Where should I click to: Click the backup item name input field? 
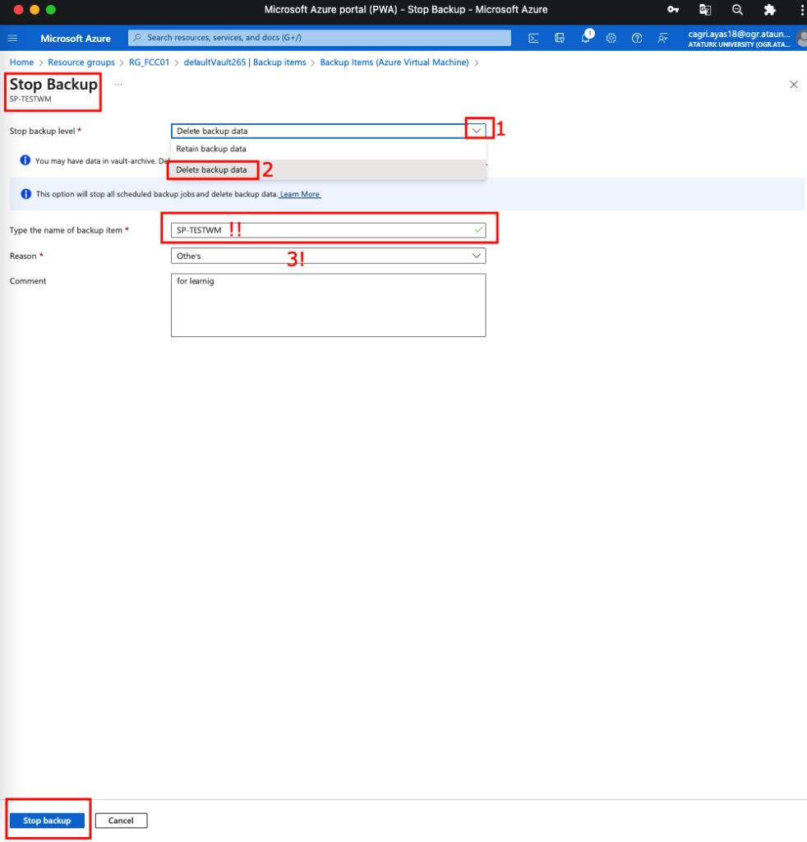(x=328, y=230)
